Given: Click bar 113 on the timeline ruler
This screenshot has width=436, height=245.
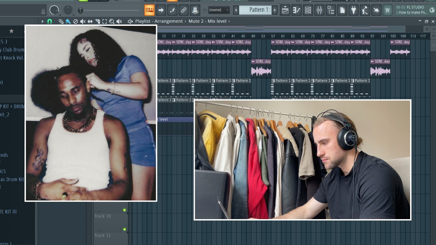Looking at the screenshot, I should point(413,36).
